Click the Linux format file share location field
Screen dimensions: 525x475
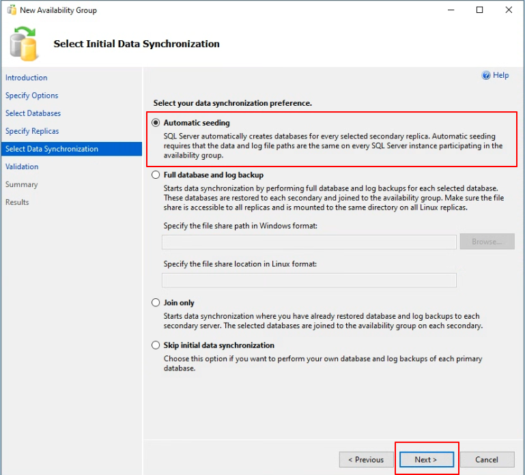tap(309, 280)
